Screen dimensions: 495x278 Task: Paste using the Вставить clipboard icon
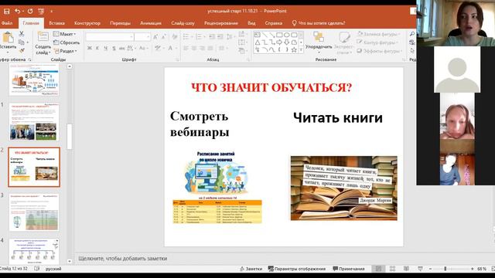pyautogui.click(x=8, y=38)
